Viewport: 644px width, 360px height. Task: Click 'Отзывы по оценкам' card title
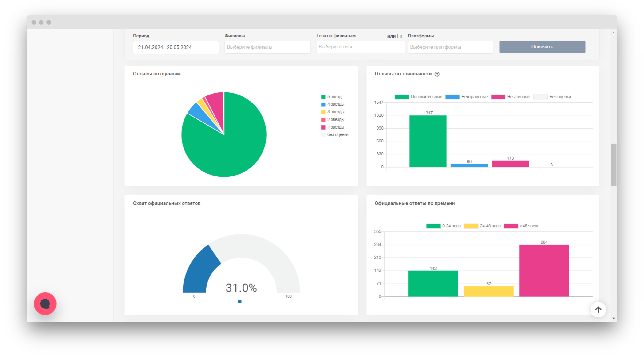coord(157,74)
